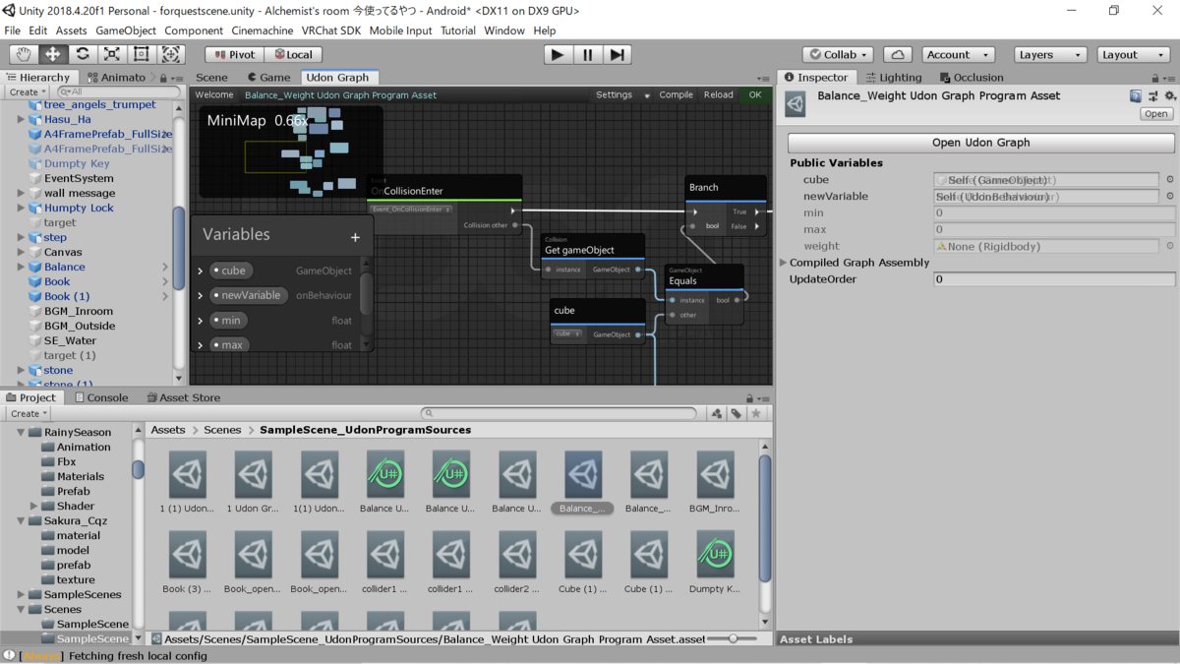The height and width of the screenshot is (664, 1180).
Task: Click object picker circle for weight field
Action: click(1169, 246)
